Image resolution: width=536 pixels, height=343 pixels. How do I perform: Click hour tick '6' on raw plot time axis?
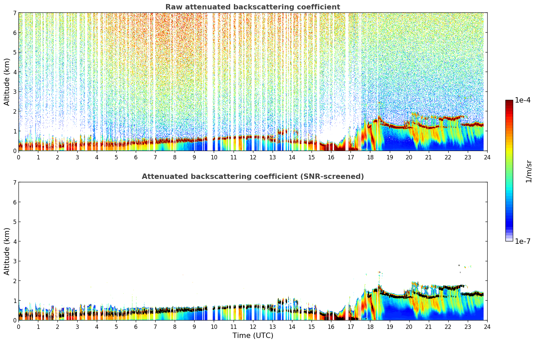coord(136,157)
